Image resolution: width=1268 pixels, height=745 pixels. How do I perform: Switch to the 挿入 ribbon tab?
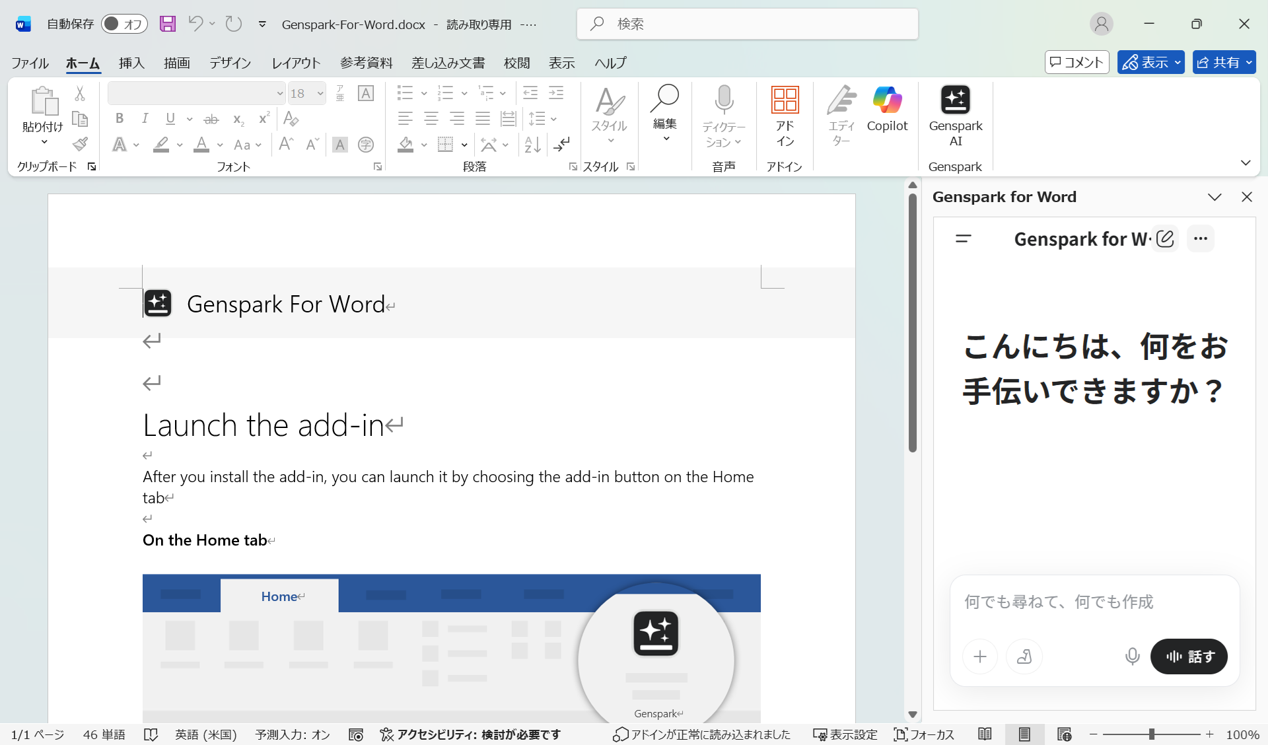pos(131,63)
